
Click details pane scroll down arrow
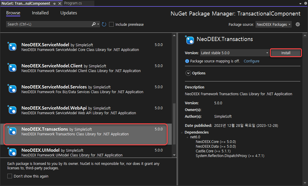[x=305, y=183]
